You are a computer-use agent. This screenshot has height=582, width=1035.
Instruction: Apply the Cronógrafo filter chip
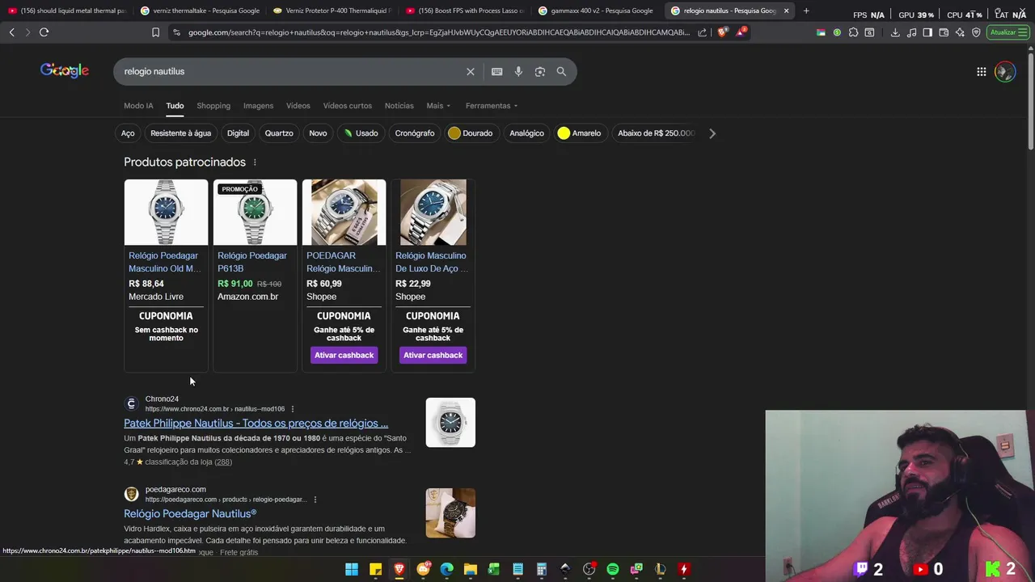click(x=415, y=133)
